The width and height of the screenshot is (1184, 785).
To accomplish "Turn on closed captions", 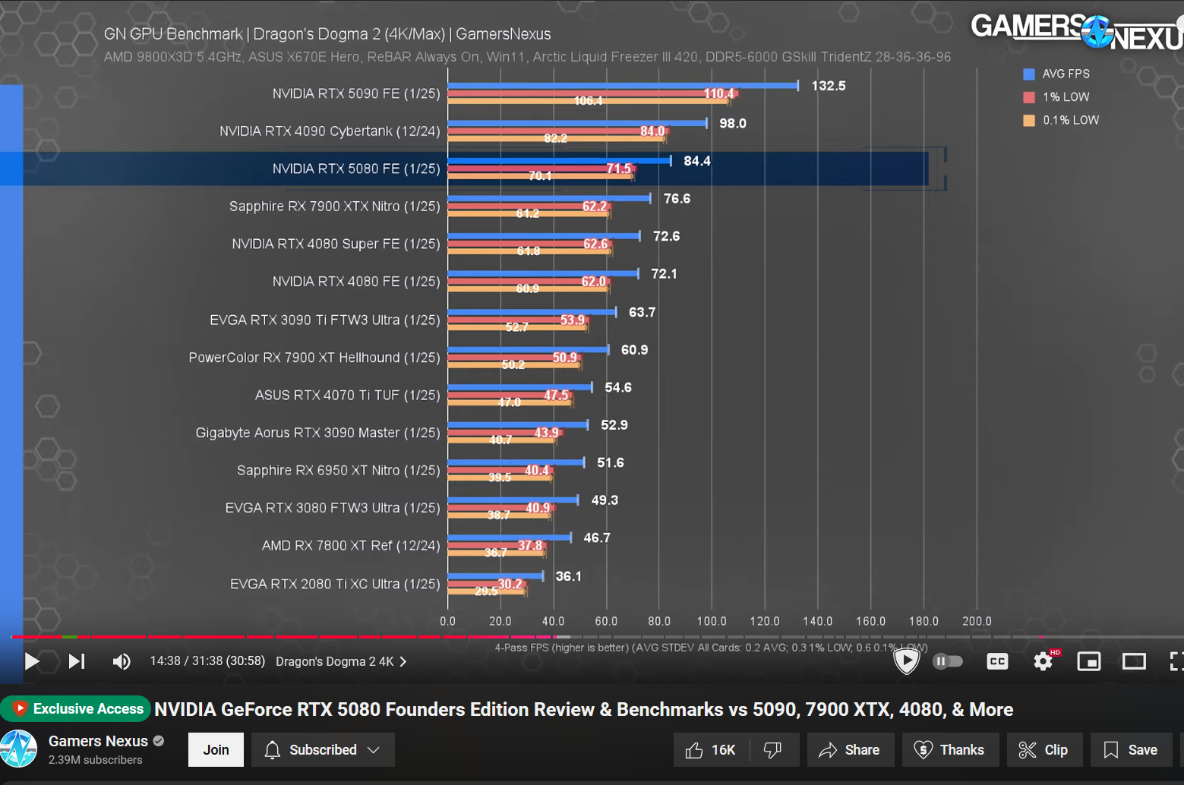I will (996, 661).
